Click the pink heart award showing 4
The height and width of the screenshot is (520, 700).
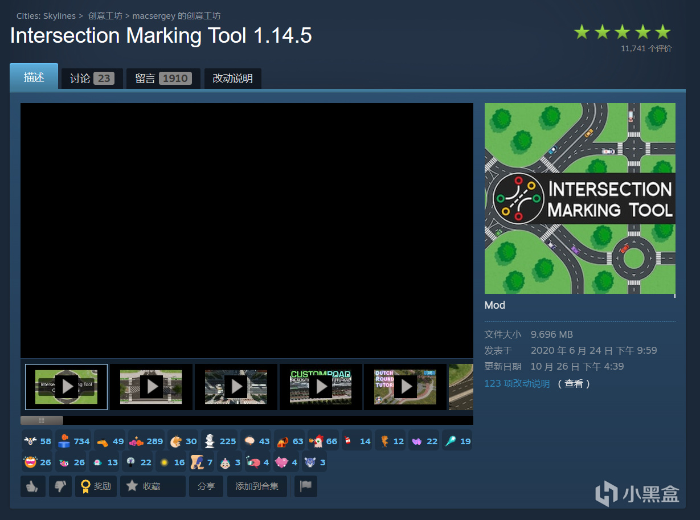tap(286, 462)
